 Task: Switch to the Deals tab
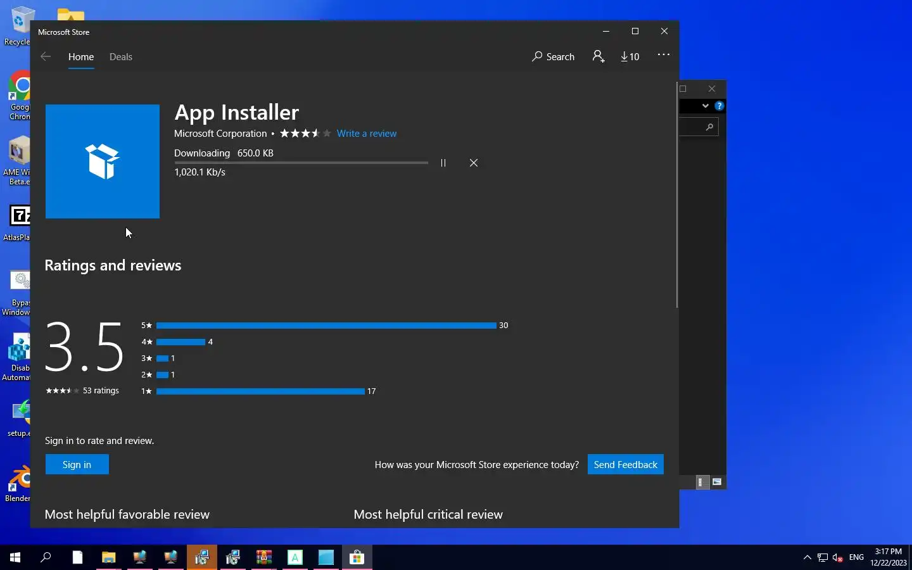[120, 56]
